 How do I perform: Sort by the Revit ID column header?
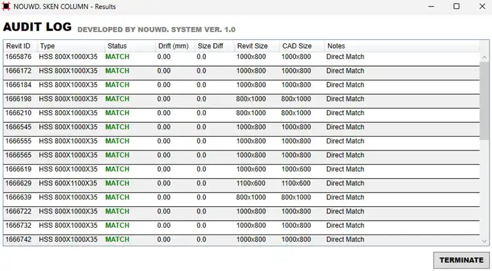pyautogui.click(x=20, y=46)
